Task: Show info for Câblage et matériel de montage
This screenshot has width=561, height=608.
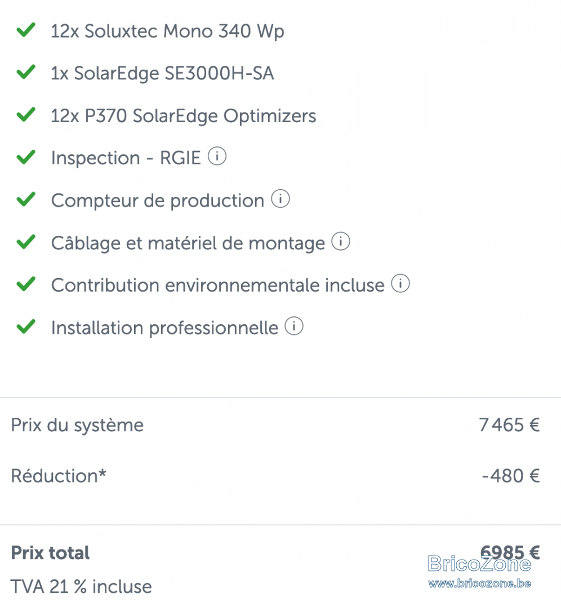Action: pos(341,241)
